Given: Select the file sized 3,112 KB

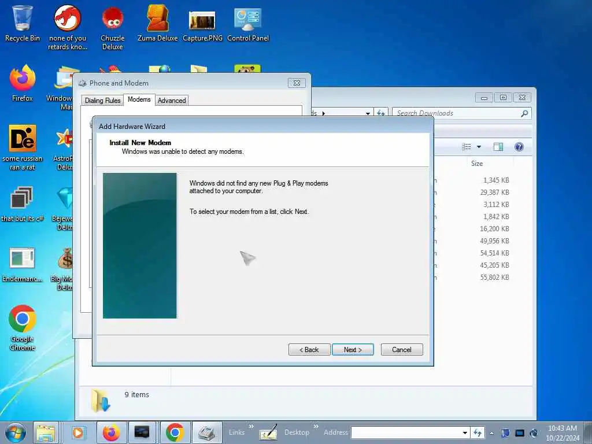Looking at the screenshot, I should click(495, 205).
